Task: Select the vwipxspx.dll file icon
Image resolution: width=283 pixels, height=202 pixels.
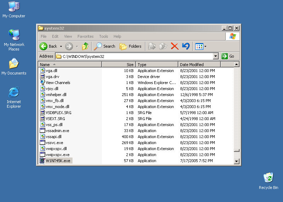Action: click(x=42, y=148)
